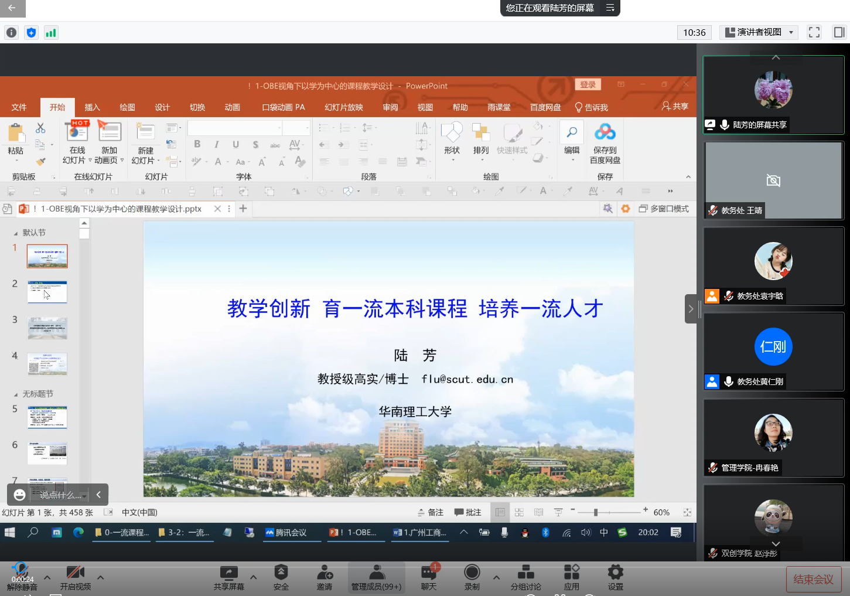
Task: Open the Chat panel icon
Action: 429,573
